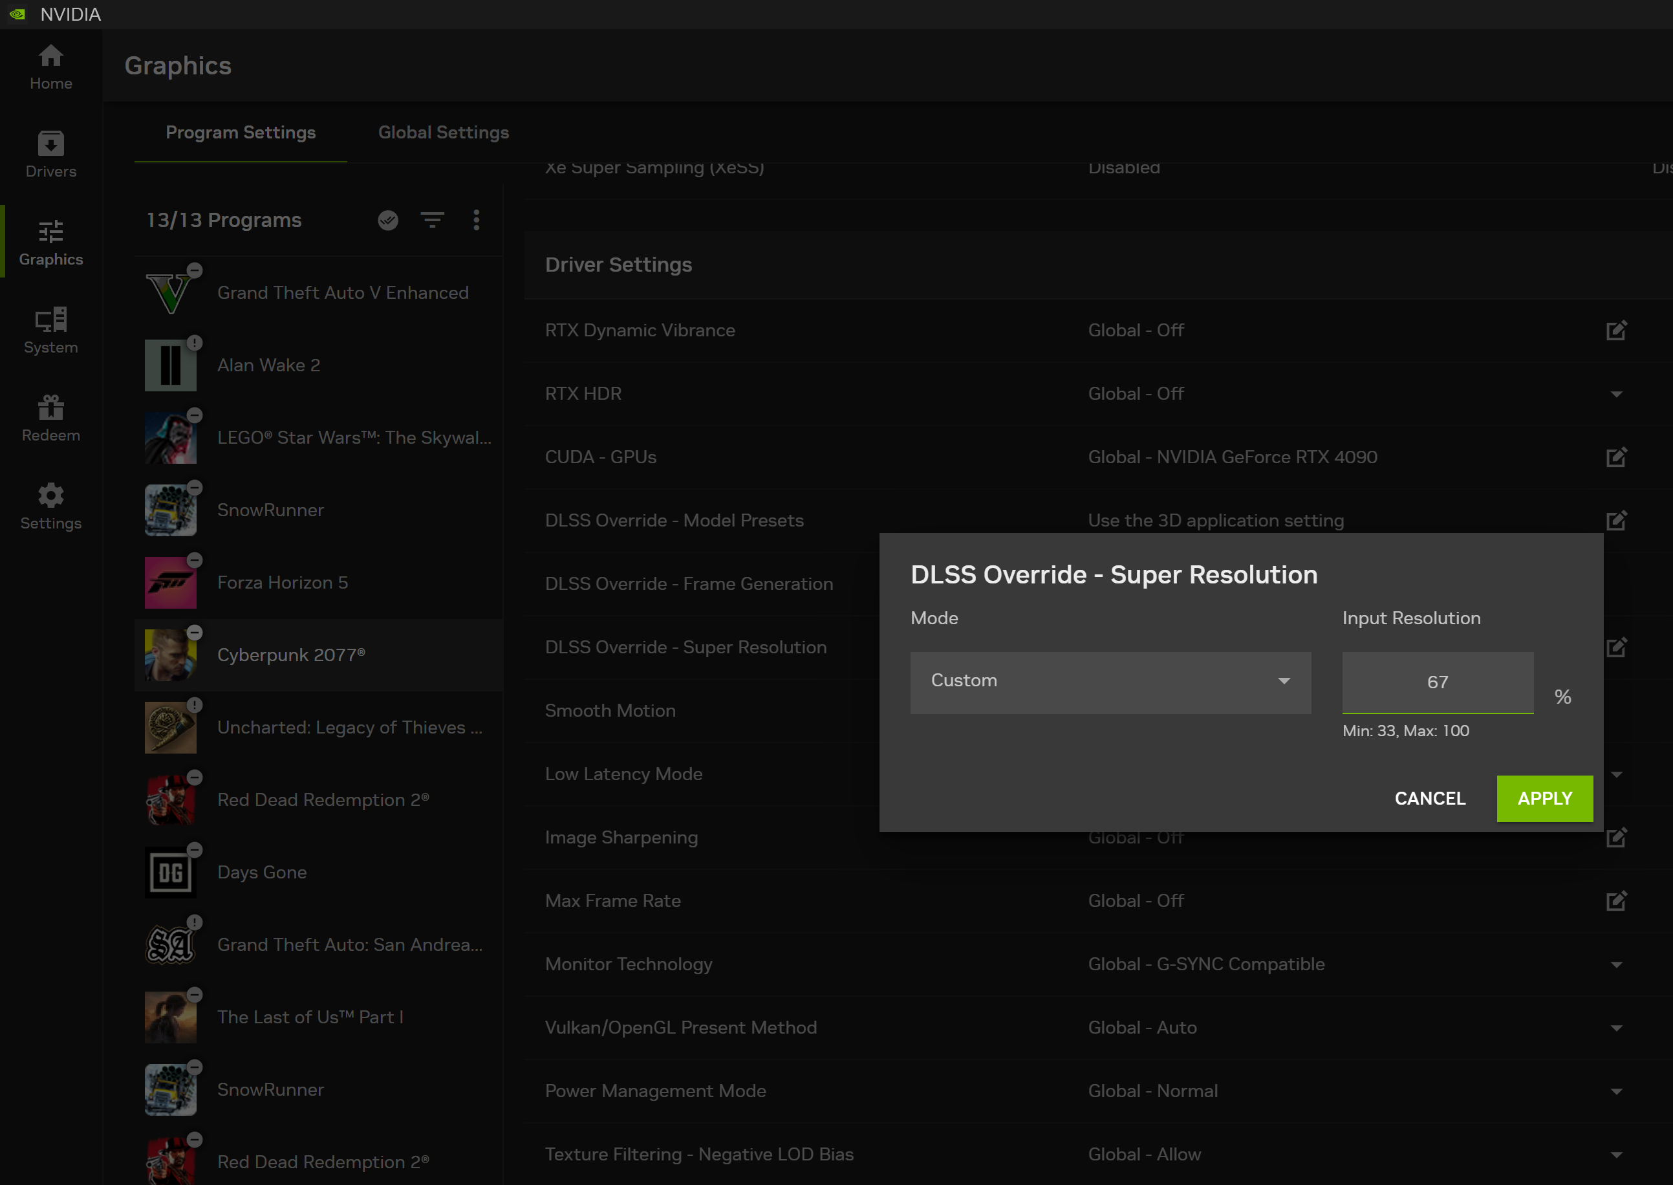Edit Max Frame Rate setting

click(x=1616, y=900)
